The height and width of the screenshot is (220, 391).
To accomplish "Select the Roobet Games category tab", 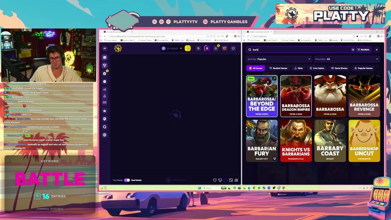I will click(x=278, y=68).
